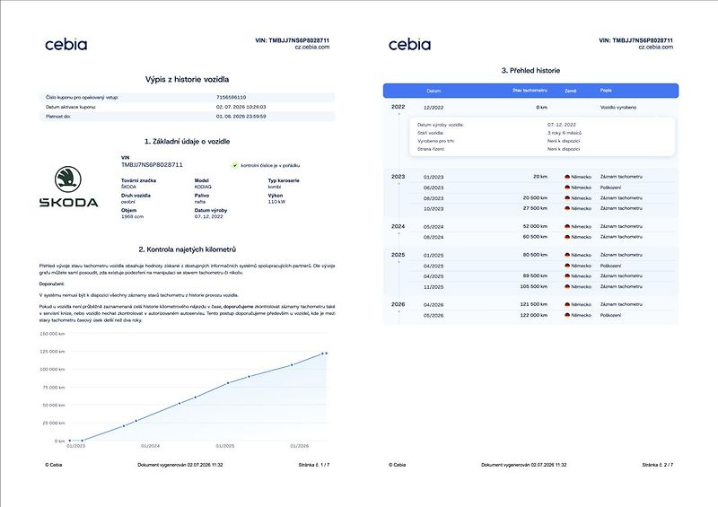Click the 01/2025 label on the graph axis

coord(225,446)
